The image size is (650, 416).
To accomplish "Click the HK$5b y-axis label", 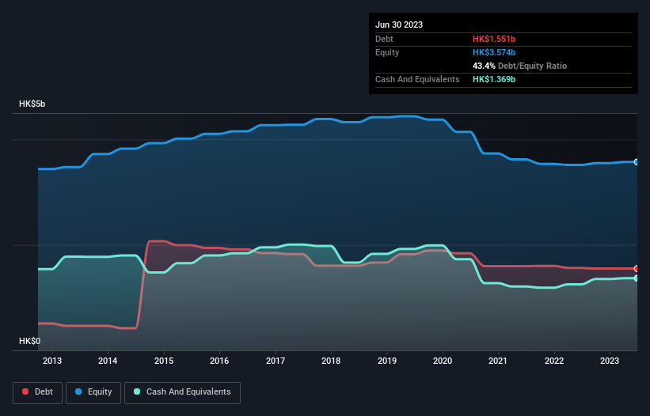I will 32,104.
